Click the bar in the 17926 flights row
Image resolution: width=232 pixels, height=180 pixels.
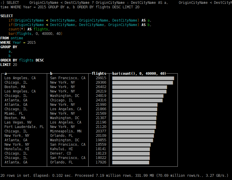(x=131, y=162)
